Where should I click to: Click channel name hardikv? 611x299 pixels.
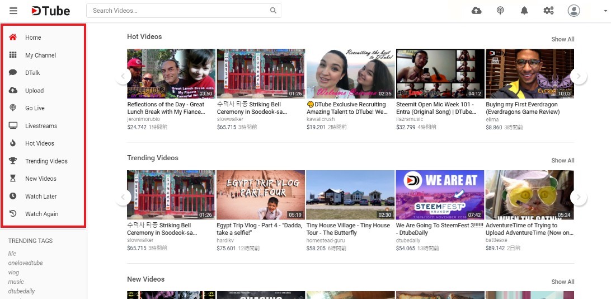pos(224,240)
